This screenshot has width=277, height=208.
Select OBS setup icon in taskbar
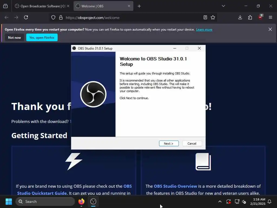(x=93, y=201)
